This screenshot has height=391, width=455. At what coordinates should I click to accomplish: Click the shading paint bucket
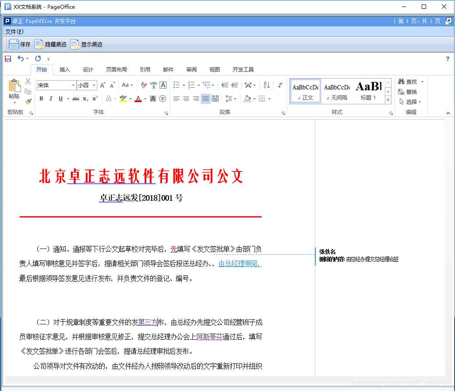click(247, 99)
